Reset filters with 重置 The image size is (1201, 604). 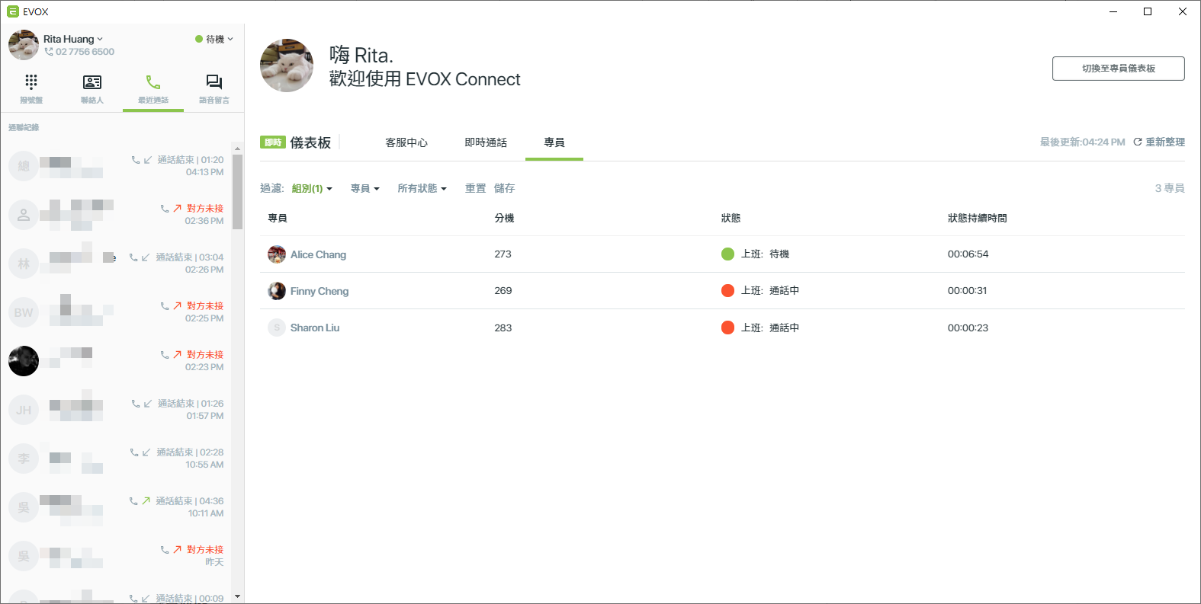point(475,189)
